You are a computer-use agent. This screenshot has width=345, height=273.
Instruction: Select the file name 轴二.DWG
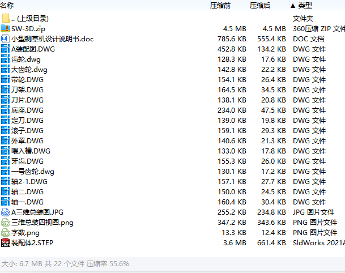point(28,192)
